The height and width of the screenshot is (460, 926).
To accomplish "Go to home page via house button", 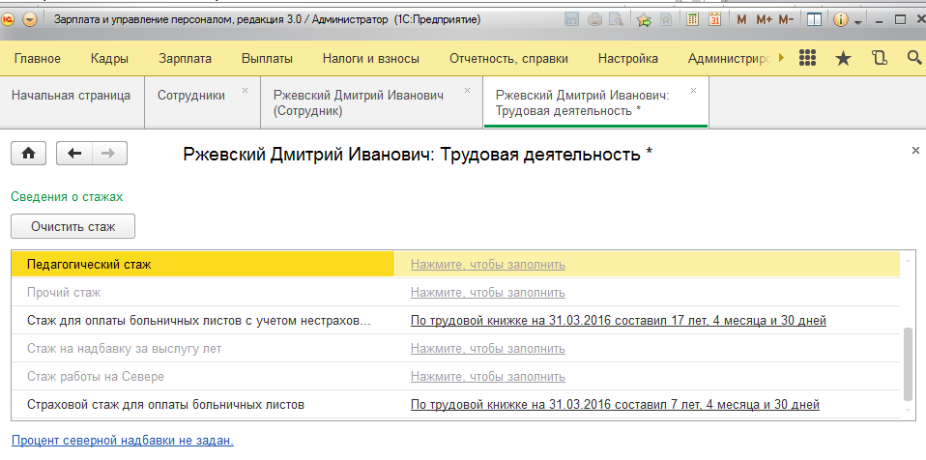I will (28, 153).
